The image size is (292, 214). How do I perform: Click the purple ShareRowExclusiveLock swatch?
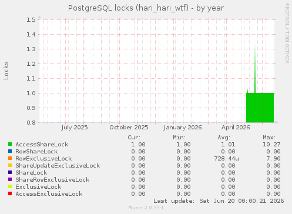(10, 179)
